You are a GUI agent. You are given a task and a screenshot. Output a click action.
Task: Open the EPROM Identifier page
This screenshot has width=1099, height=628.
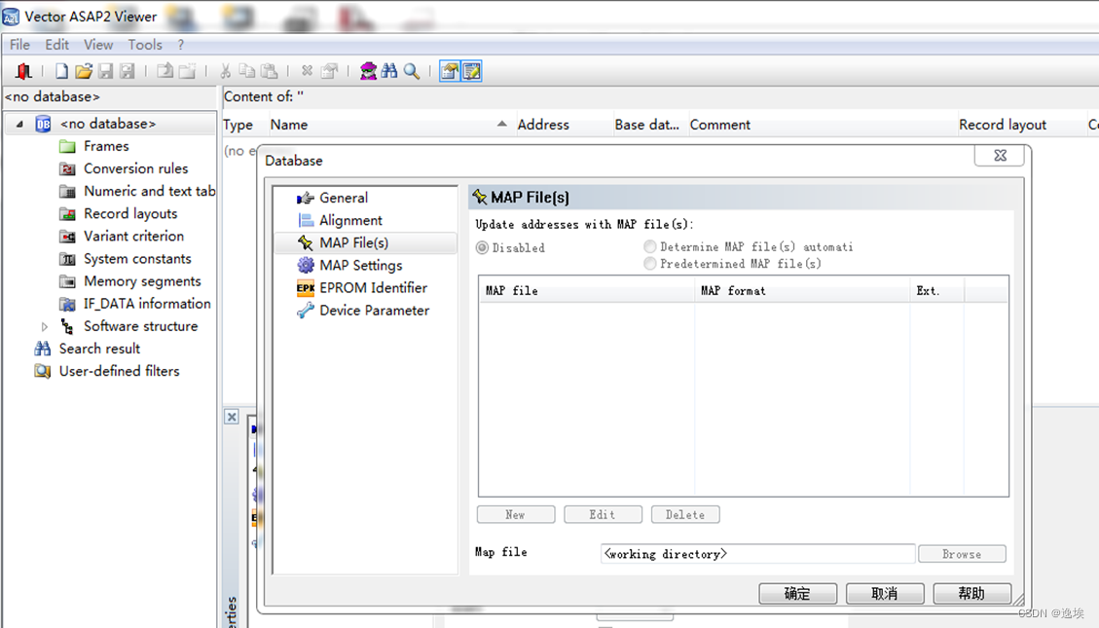374,287
